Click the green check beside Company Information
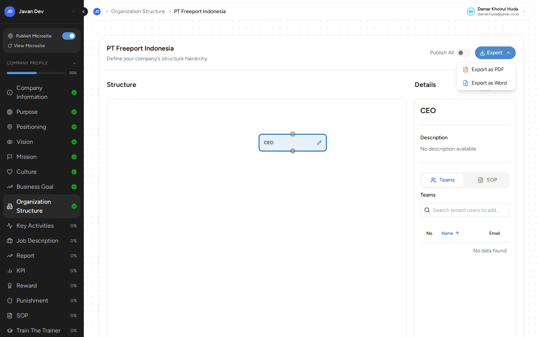The height and width of the screenshot is (337, 539). [74, 92]
